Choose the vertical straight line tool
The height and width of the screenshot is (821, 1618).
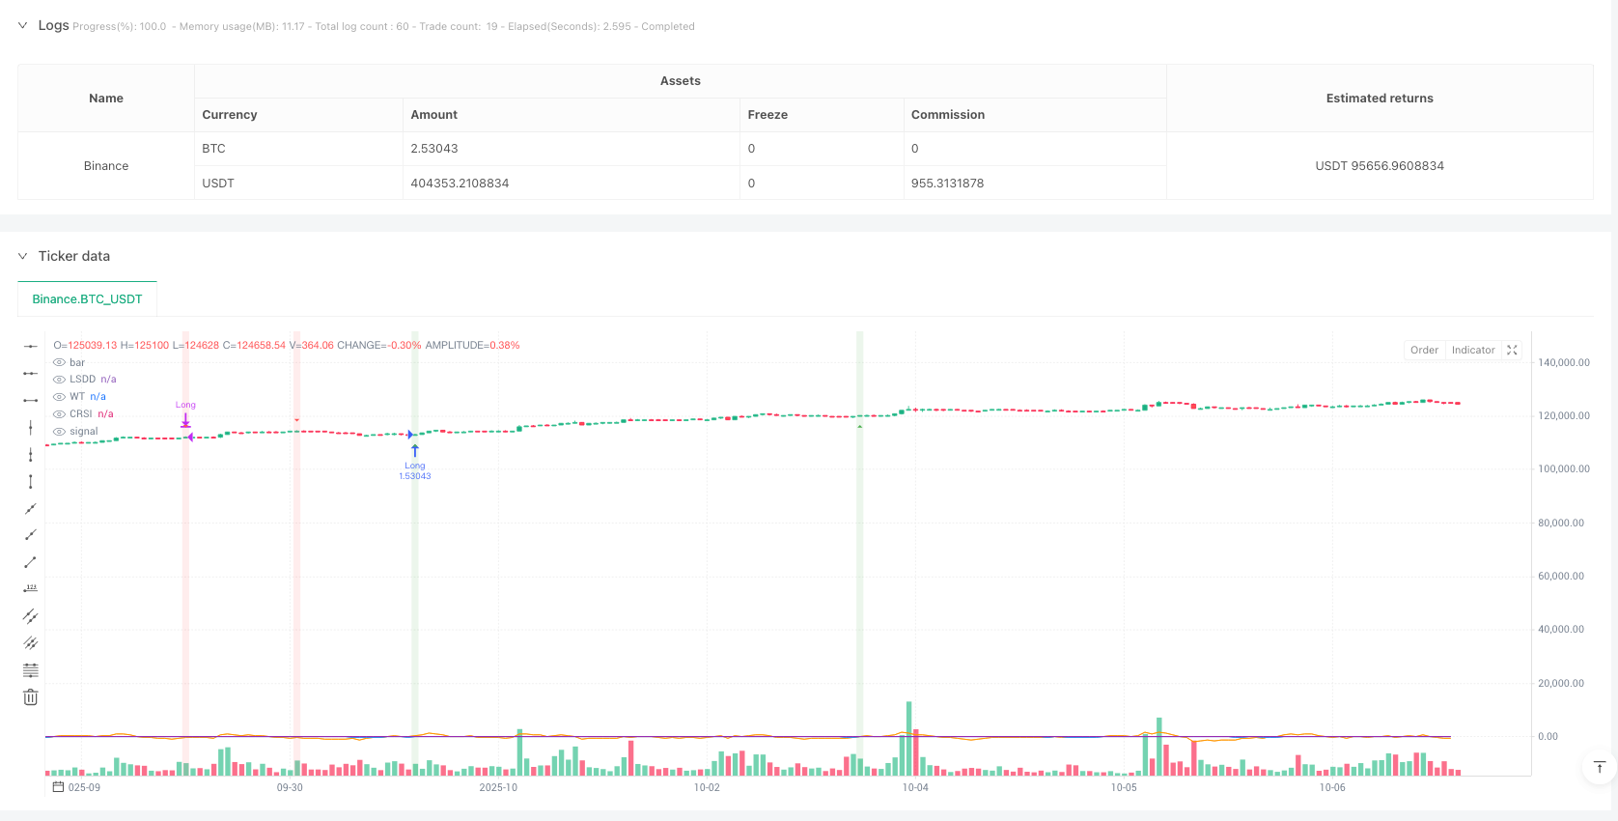coord(31,427)
